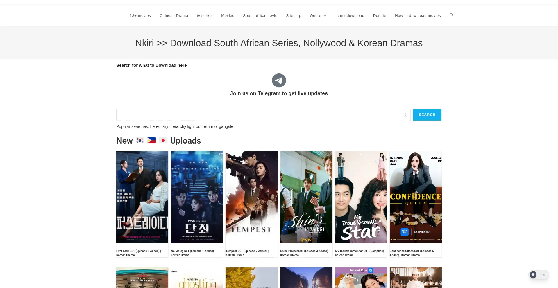This screenshot has height=288, width=558.
Task: Go to South africa movie section
Action: coord(260,16)
